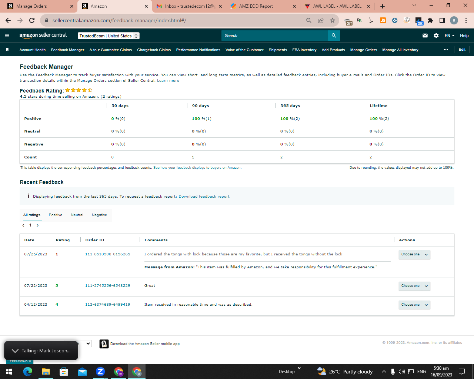The image size is (474, 379).
Task: Open order 112-6374689-6499419
Action: [108, 305]
